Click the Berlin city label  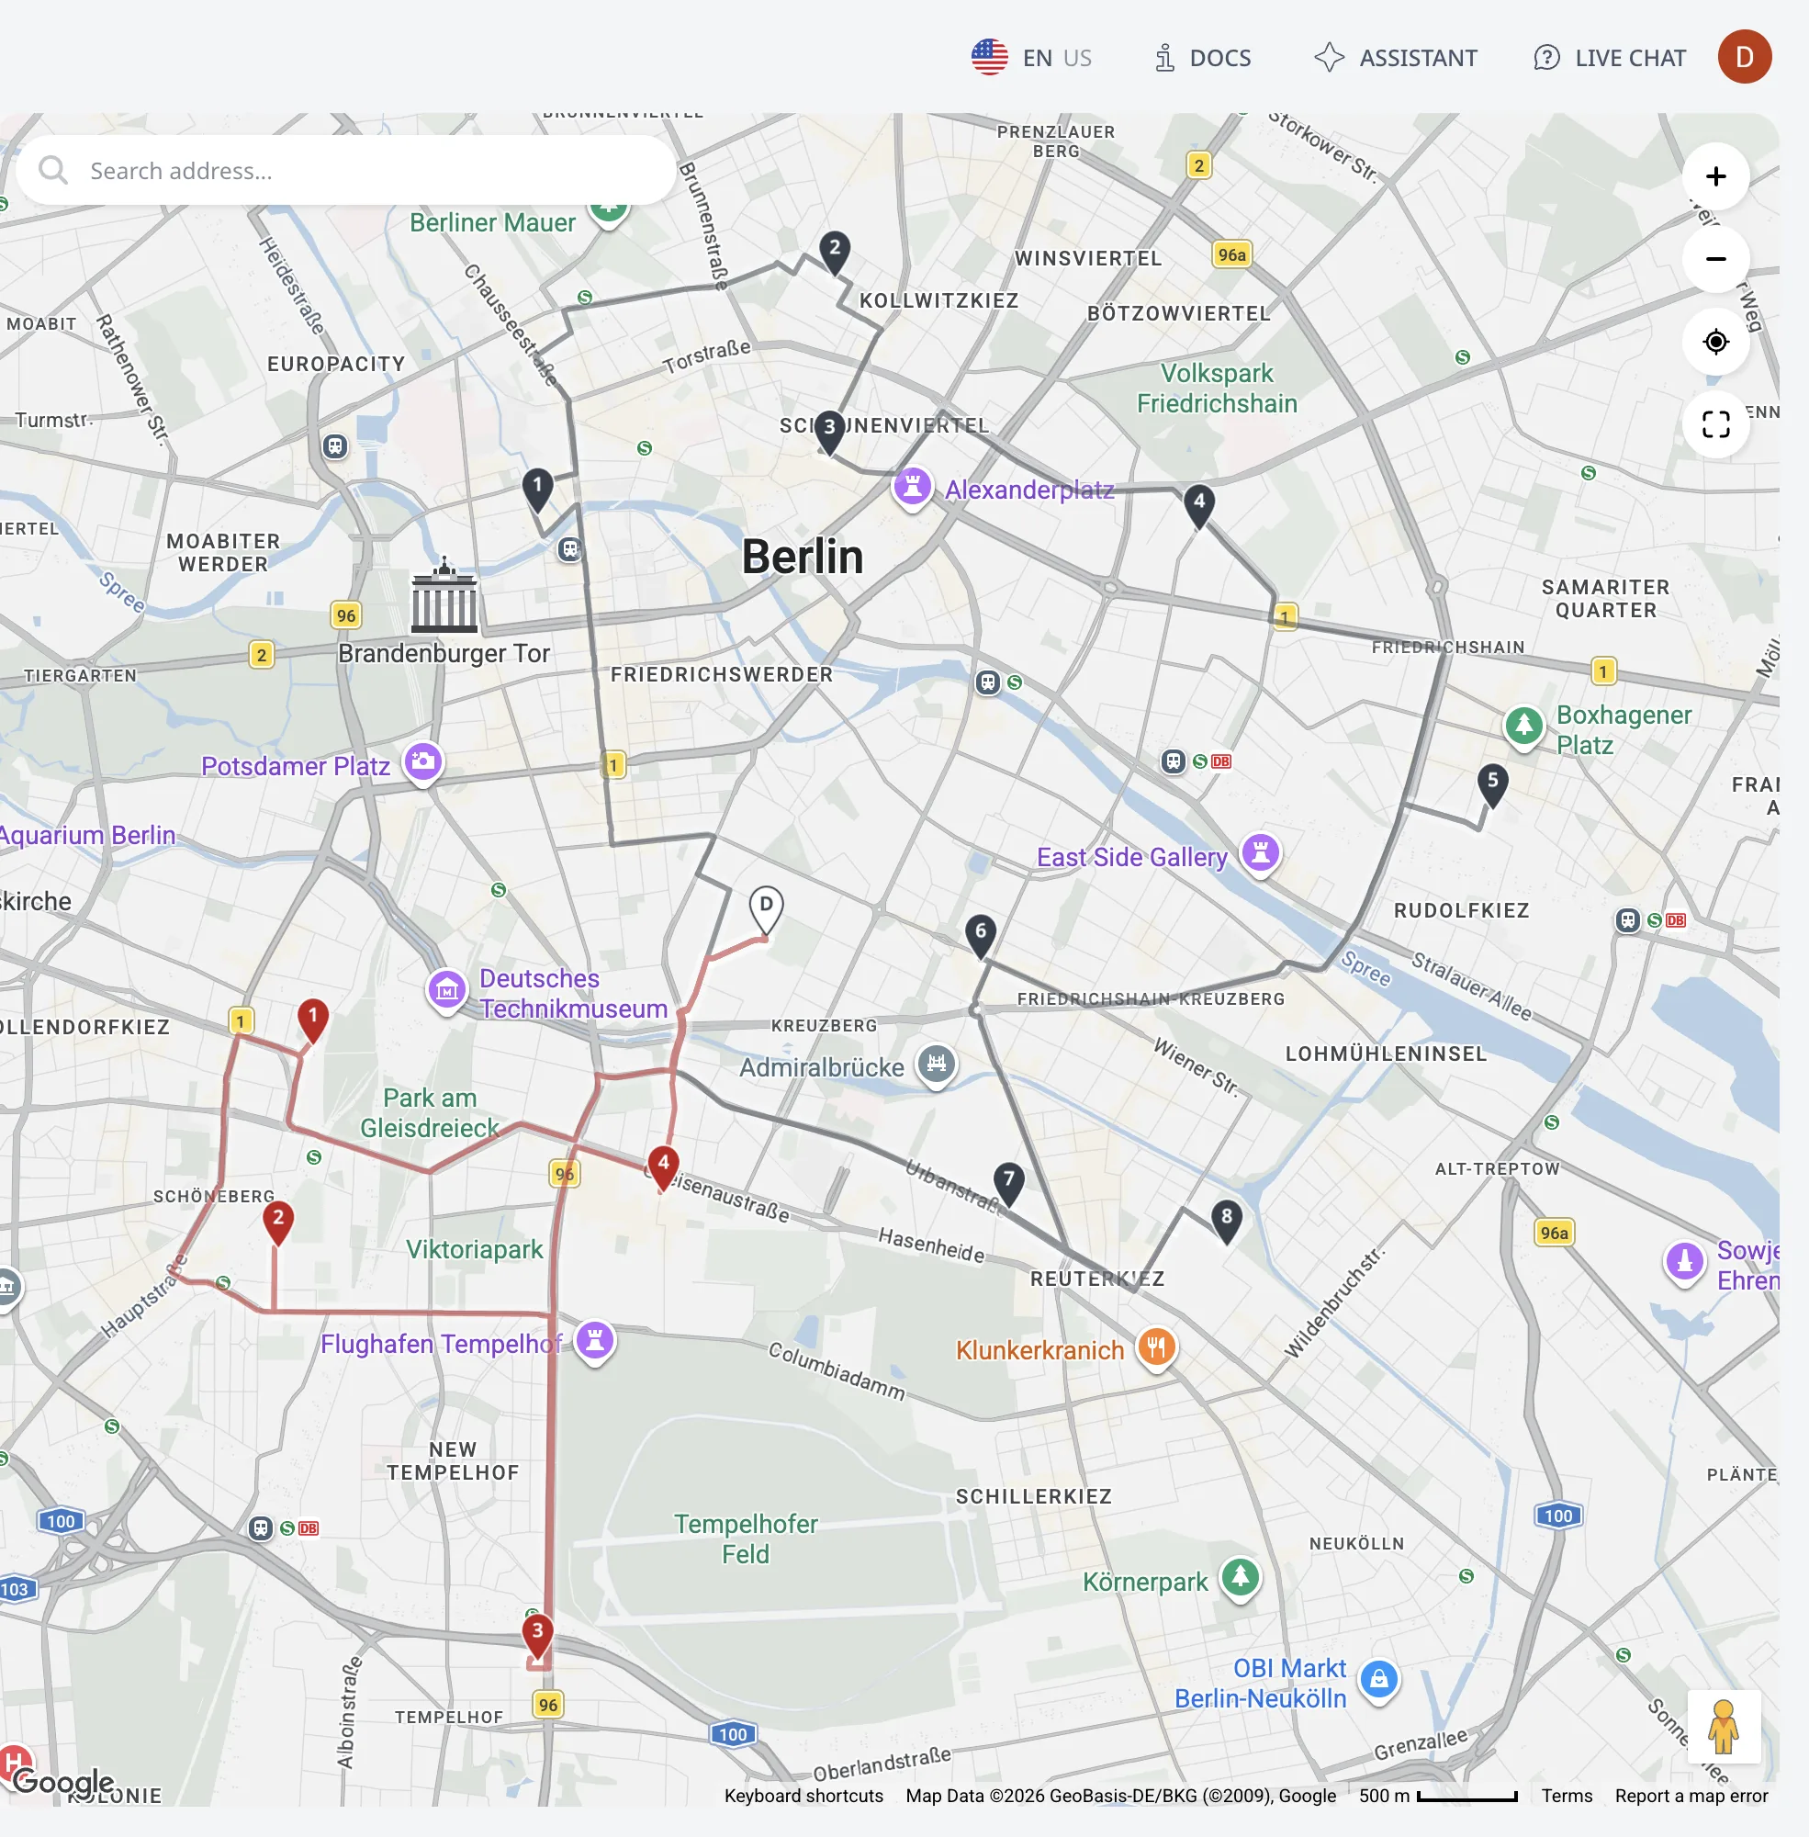(803, 557)
